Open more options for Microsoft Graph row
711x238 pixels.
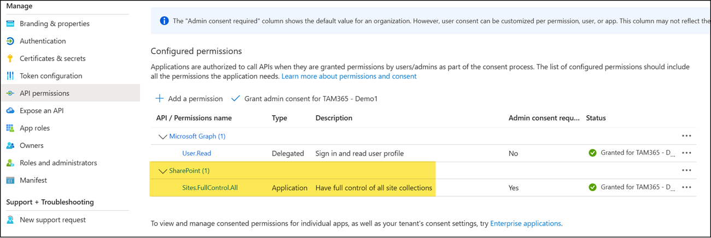tap(686, 136)
